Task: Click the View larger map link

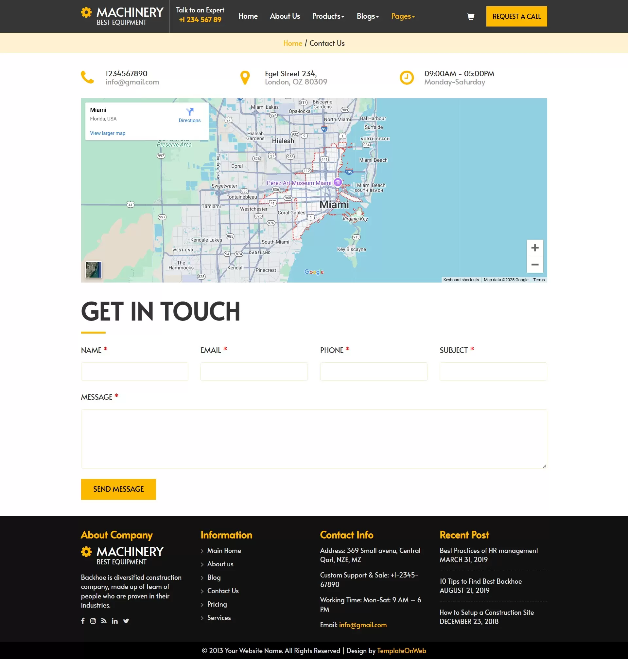Action: 108,133
